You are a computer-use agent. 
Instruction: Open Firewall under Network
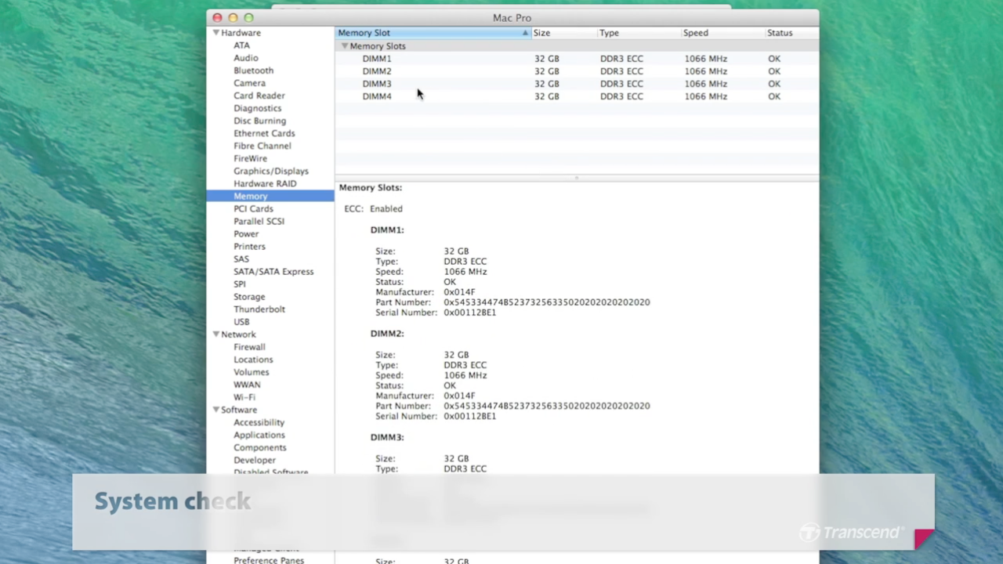pos(249,347)
